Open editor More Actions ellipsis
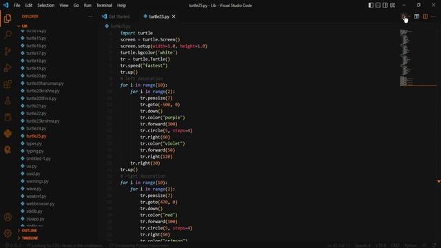The height and width of the screenshot is (248, 441). [x=433, y=17]
